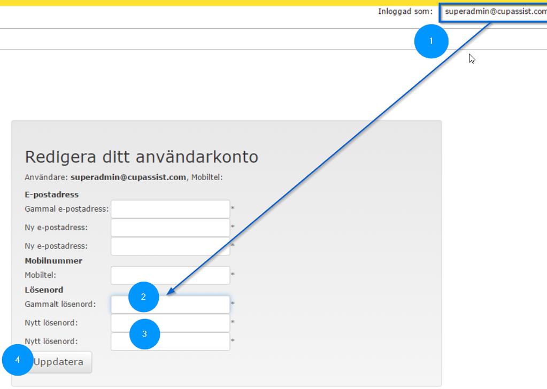This screenshot has width=547, height=389.
Task: Focus the second Ny e-postadress confirmation field
Action: tap(170, 246)
